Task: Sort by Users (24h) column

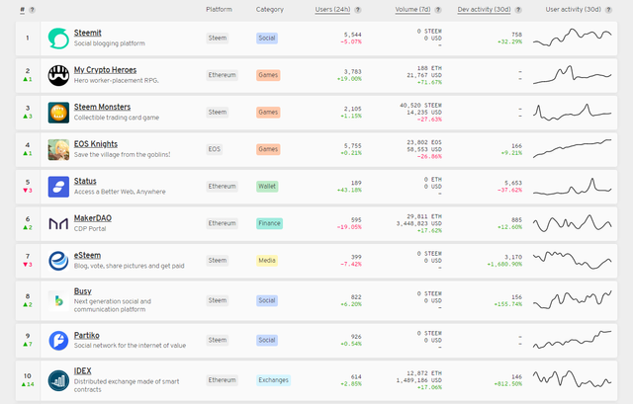Action: (x=332, y=10)
